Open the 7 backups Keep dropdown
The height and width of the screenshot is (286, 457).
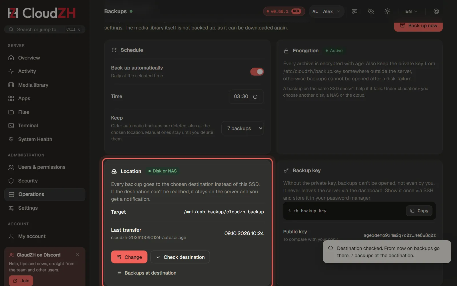pos(242,128)
